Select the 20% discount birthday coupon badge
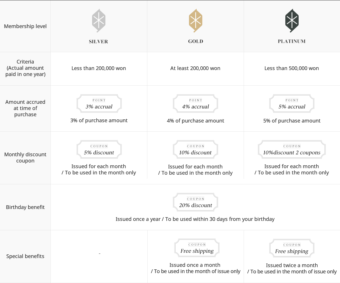 coord(195,202)
